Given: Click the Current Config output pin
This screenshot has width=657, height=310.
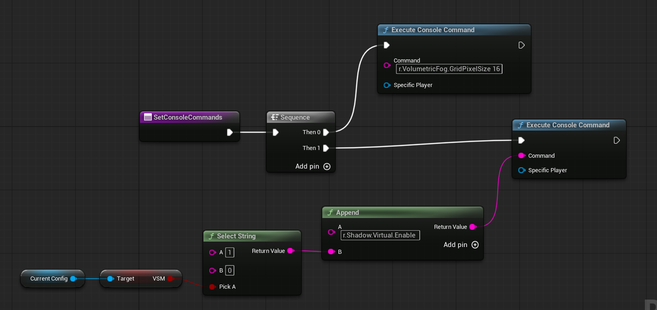Looking at the screenshot, I should (x=73, y=279).
